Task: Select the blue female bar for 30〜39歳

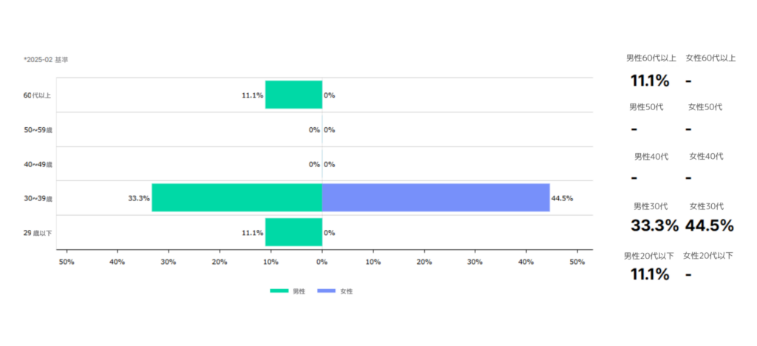Action: pyautogui.click(x=435, y=198)
